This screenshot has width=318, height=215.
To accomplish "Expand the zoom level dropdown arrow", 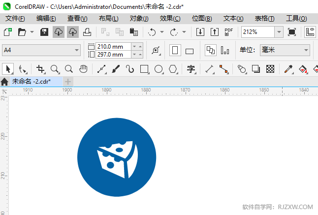I will coord(279,32).
